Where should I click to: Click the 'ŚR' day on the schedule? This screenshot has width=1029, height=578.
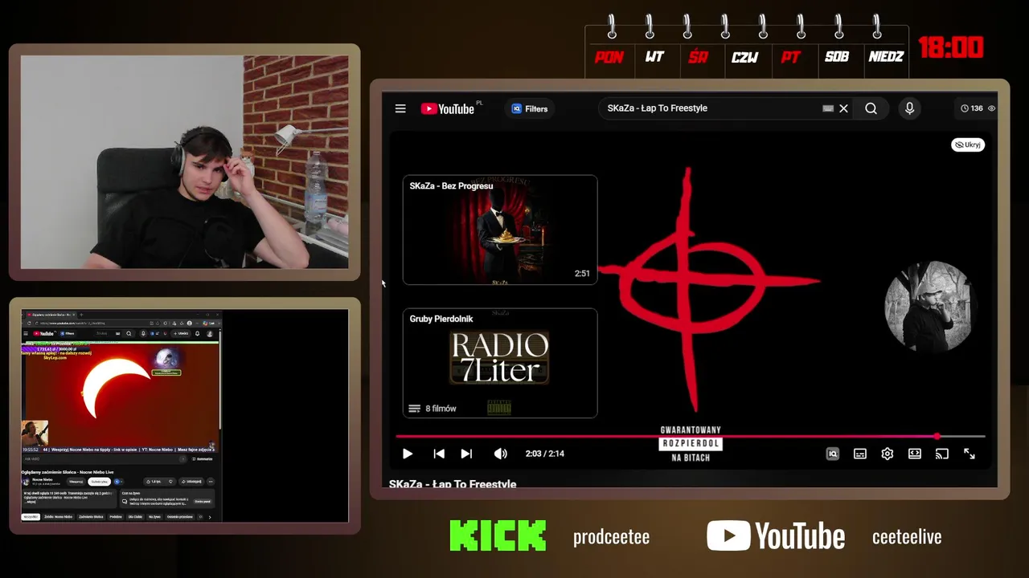click(x=698, y=57)
